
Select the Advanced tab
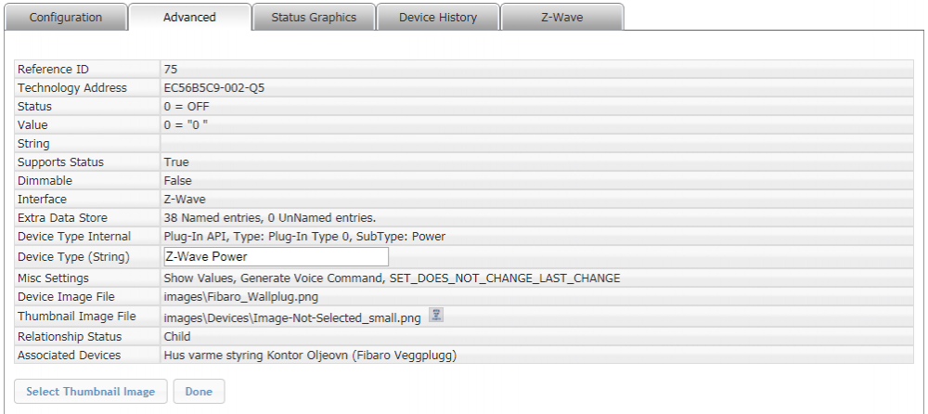pyautogui.click(x=189, y=18)
